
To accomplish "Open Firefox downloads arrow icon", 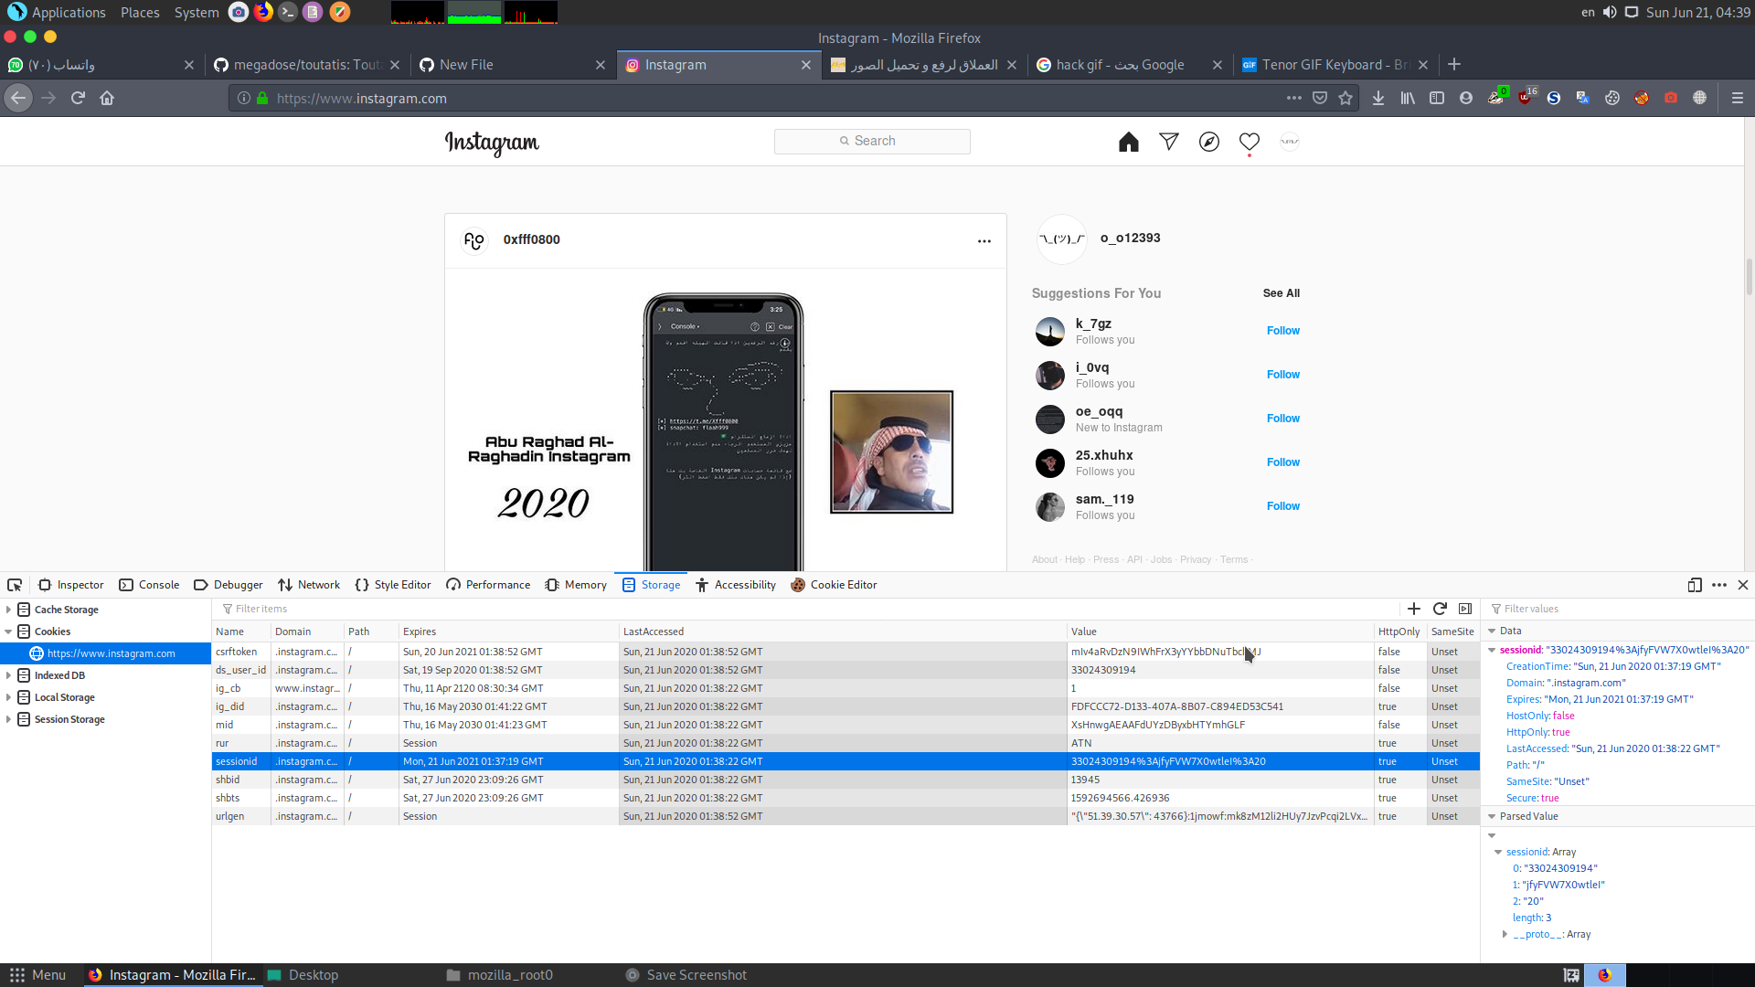I will click(x=1377, y=98).
